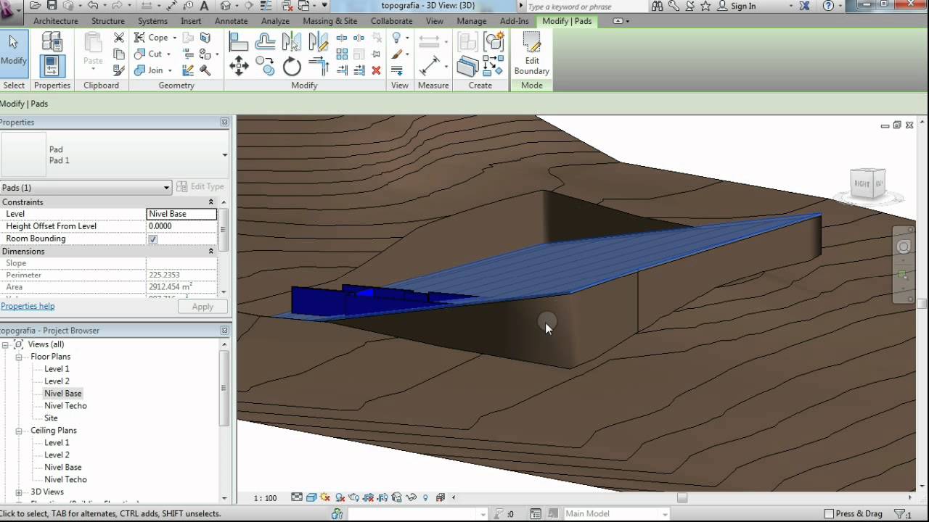This screenshot has width=929, height=522.
Task: Open the Massing & Site tab
Action: [330, 21]
